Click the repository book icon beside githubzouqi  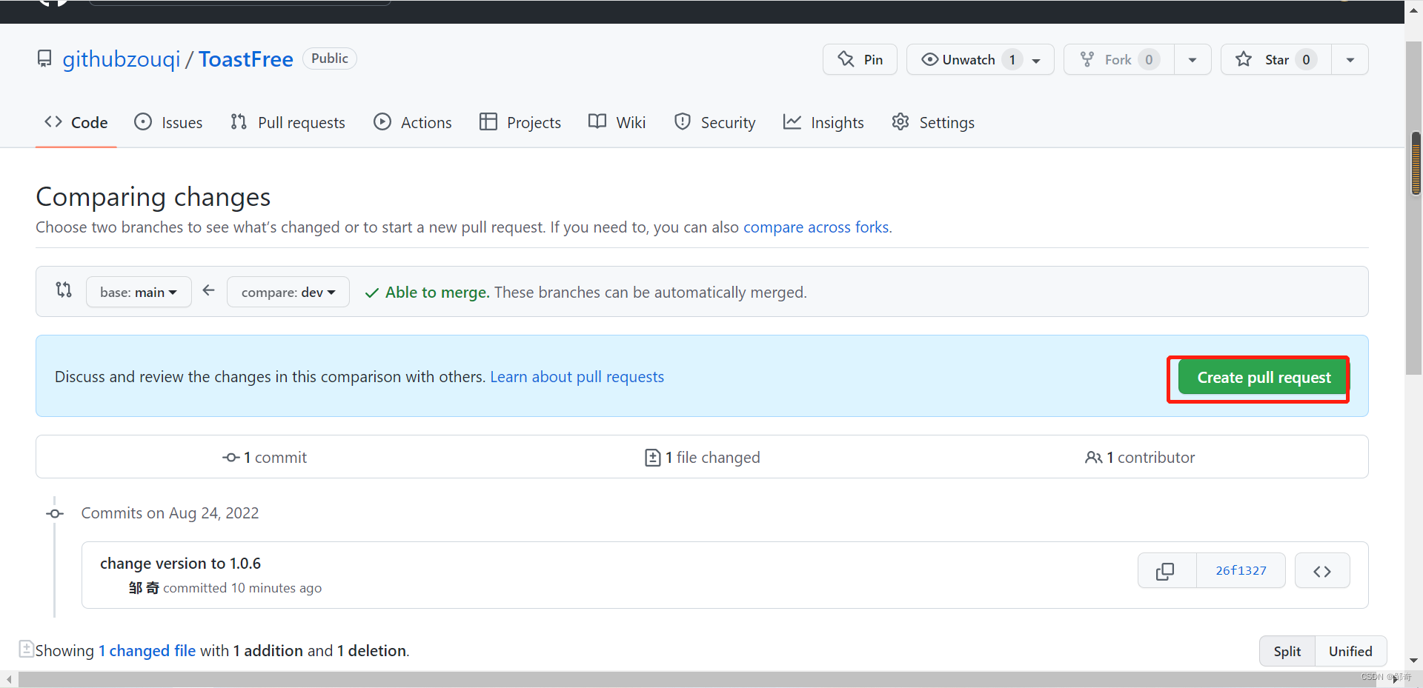pos(44,59)
